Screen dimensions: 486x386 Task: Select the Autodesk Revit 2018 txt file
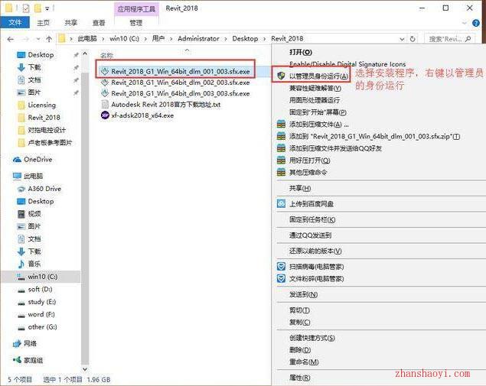161,104
